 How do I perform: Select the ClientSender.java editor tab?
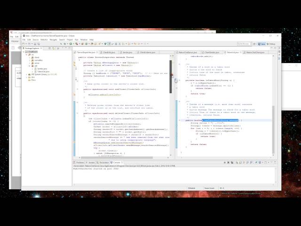212,52
